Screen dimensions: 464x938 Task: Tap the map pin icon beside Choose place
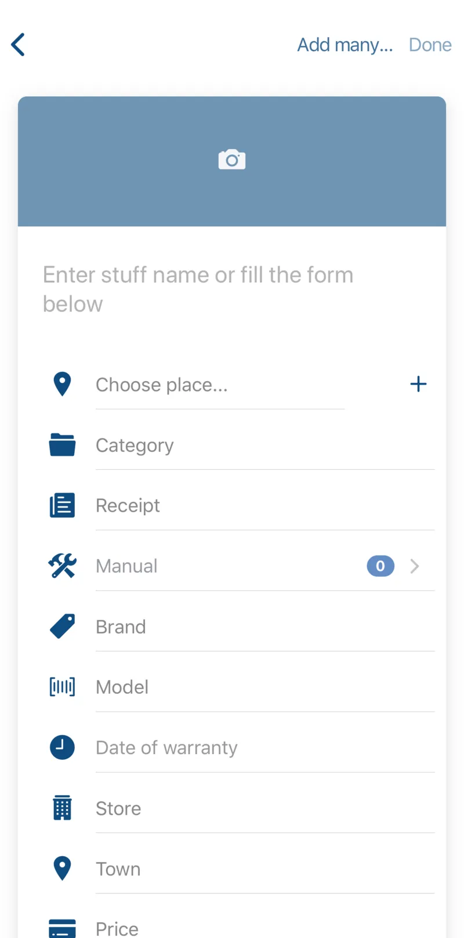[62, 384]
